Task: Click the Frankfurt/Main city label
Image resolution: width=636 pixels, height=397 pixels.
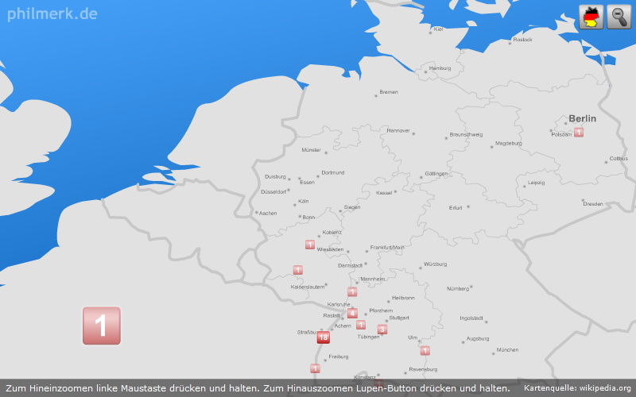Action: 387,247
